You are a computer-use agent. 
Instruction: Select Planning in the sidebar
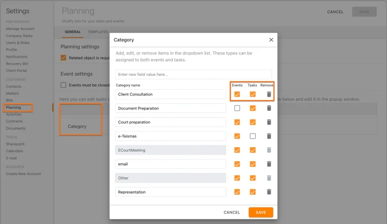13,107
